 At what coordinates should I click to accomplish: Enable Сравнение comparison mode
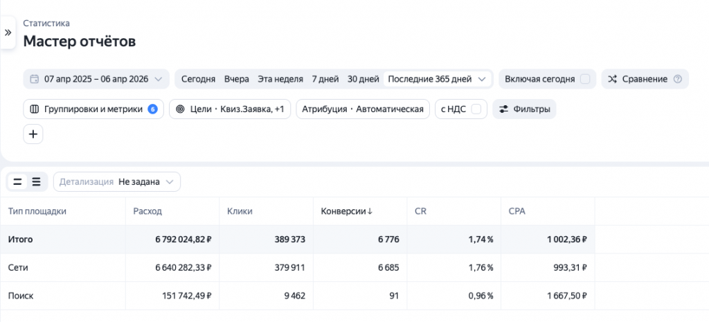637,79
